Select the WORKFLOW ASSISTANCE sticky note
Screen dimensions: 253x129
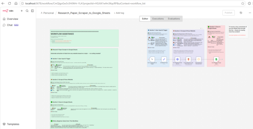tap(84, 38)
